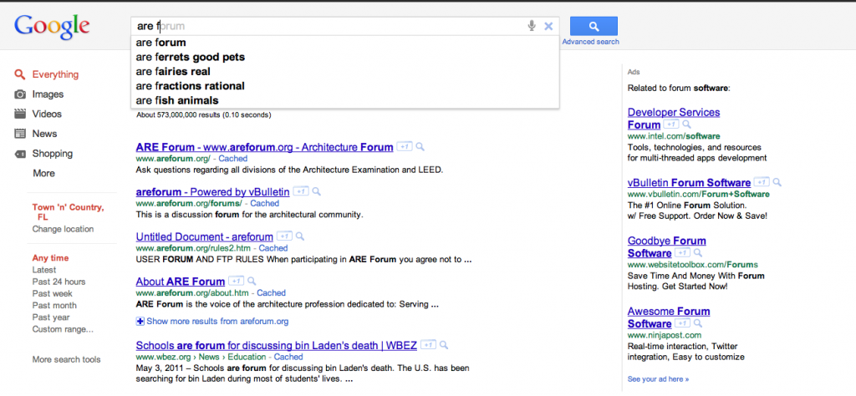Filter results to Past 24 hours
856x396 pixels.
coord(59,282)
